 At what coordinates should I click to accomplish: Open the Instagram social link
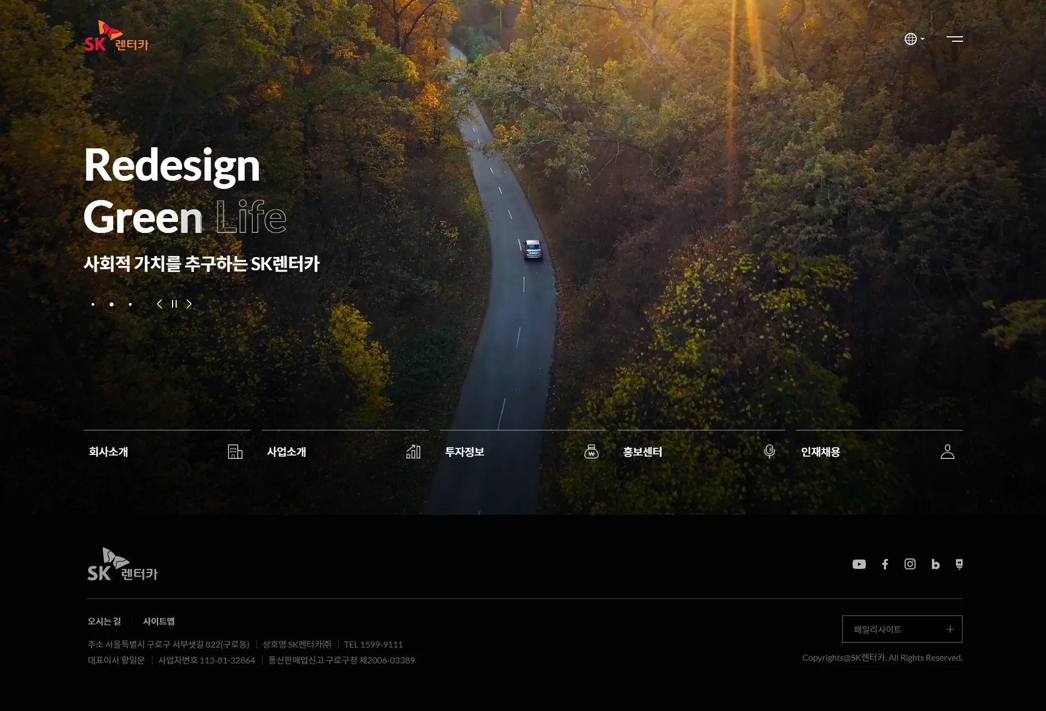[x=910, y=564]
